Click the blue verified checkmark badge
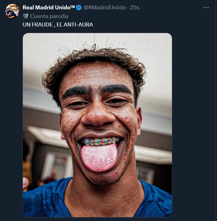The height and width of the screenshot is (221, 217). [79, 8]
